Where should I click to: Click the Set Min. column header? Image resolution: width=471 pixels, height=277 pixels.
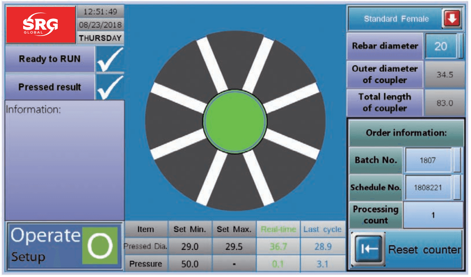click(189, 229)
